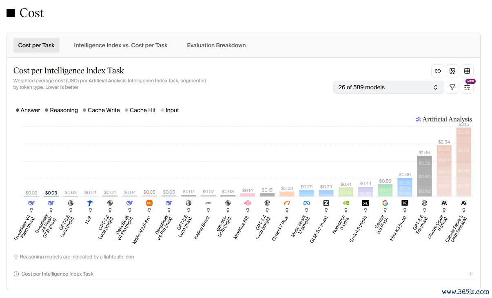
Task: Click the Kimi K3 (max) logo
Action: pos(405,203)
